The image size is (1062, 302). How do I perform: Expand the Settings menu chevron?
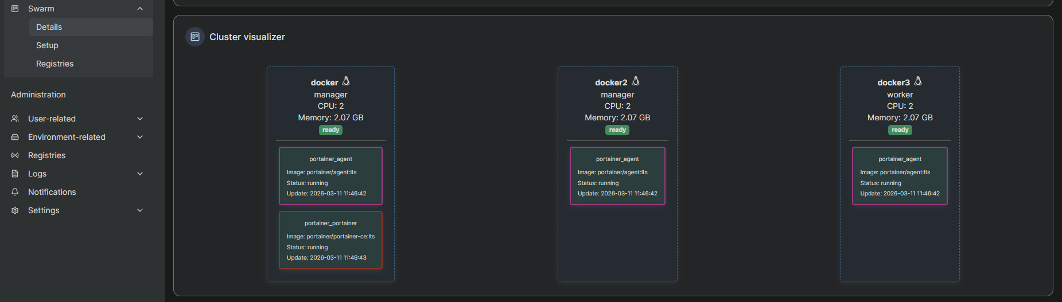(140, 210)
